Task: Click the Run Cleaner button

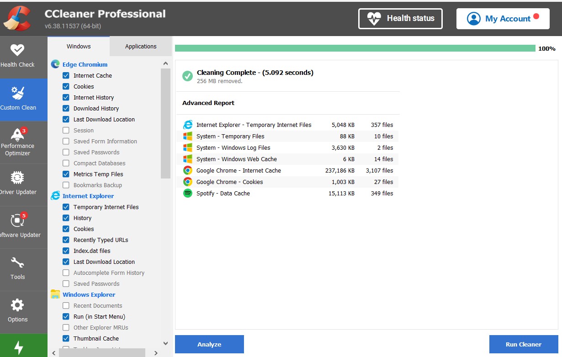Action: 523,345
